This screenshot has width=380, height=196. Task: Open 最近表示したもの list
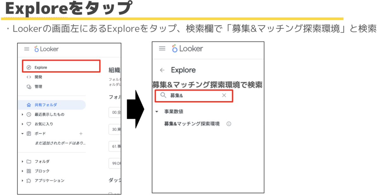tap(49, 114)
